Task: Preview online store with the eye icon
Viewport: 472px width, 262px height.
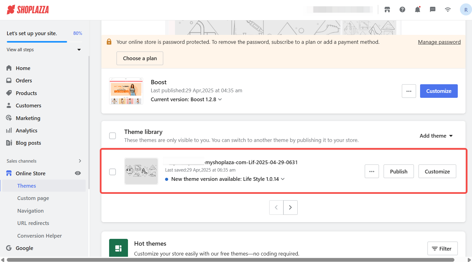Action: tap(78, 173)
